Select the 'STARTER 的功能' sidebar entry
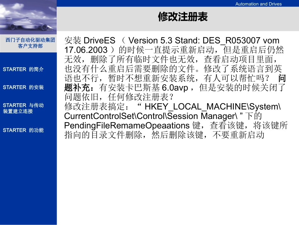 coord(23,130)
